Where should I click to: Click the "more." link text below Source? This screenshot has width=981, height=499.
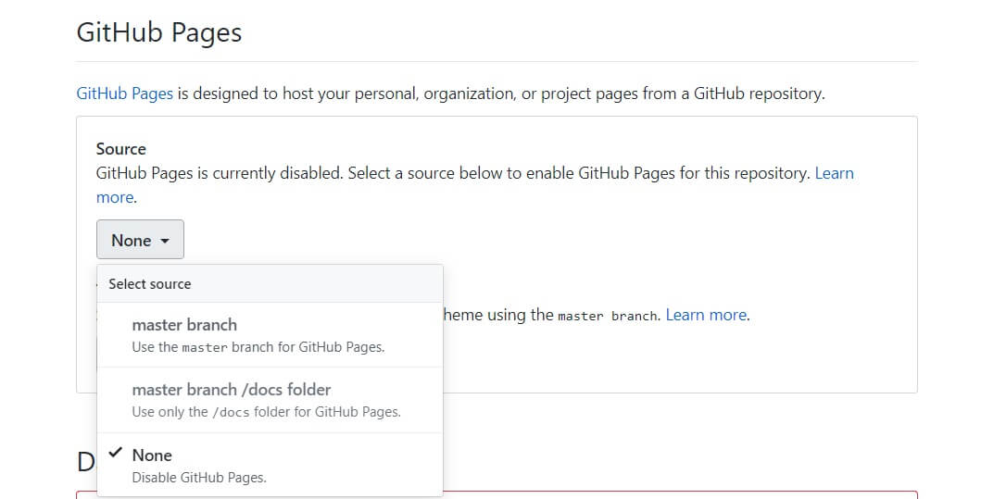(116, 197)
